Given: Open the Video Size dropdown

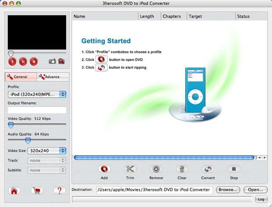Looking at the screenshot, I should [47, 151].
